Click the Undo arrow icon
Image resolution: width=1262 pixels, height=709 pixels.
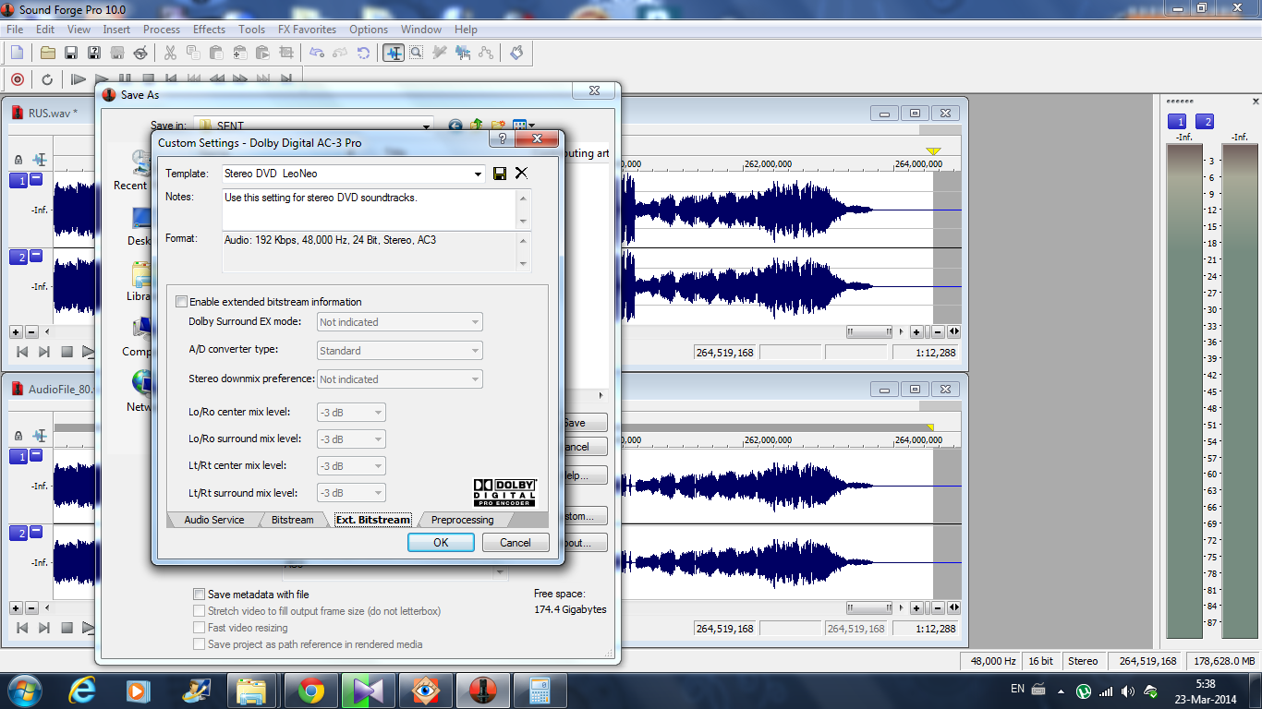point(318,53)
